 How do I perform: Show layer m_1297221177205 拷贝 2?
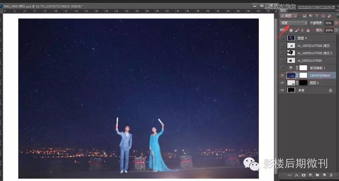(282, 53)
